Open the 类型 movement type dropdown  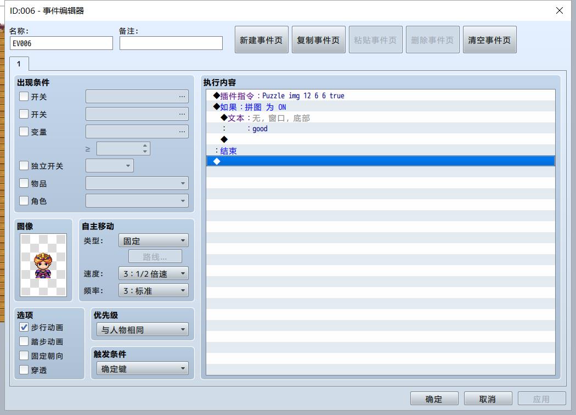pos(154,241)
